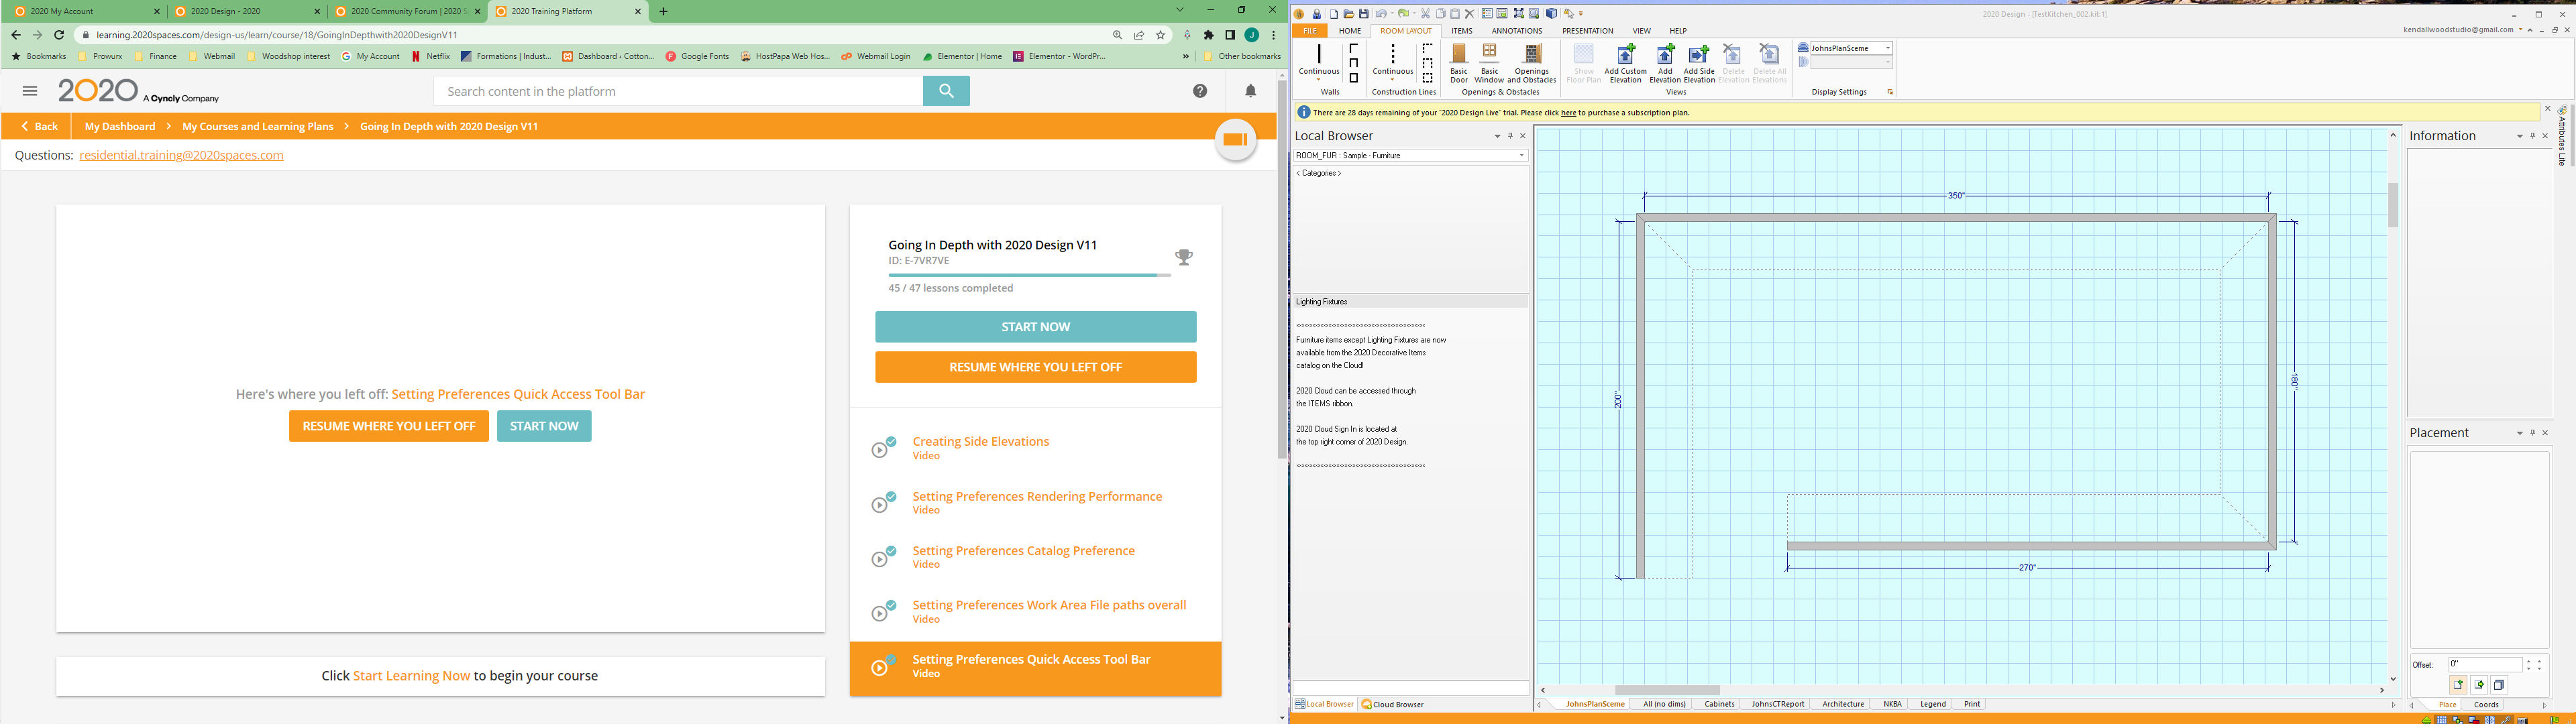Expand the Continuous walls dropdown arrow
This screenshot has height=724, width=2576.
tap(1319, 79)
